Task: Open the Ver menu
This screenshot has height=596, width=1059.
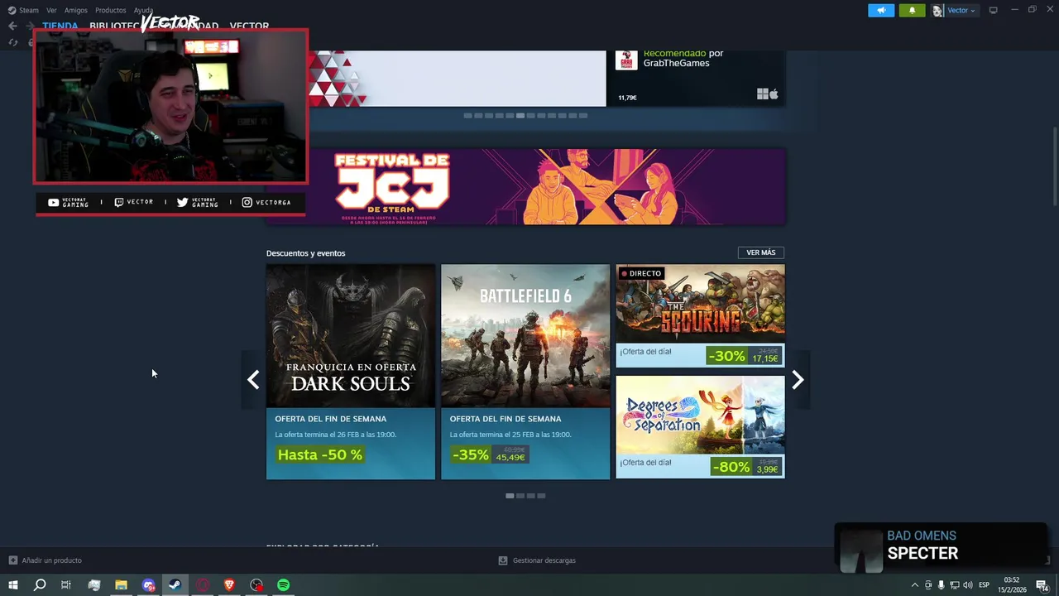Action: click(51, 10)
